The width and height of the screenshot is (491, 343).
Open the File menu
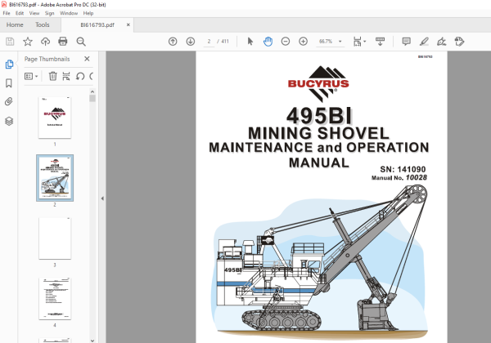(x=7, y=13)
